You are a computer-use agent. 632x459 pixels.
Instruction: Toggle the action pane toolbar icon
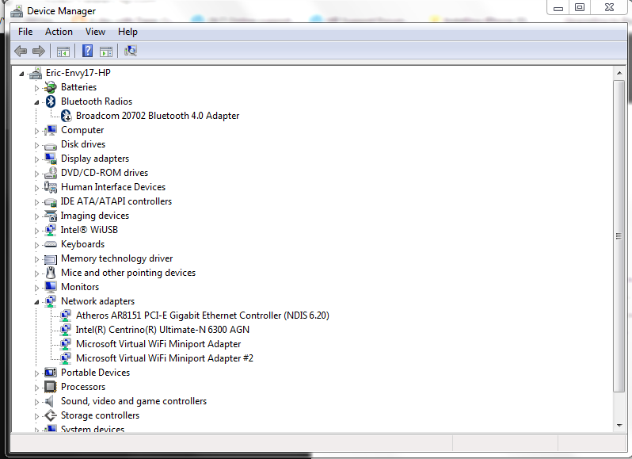click(x=106, y=52)
